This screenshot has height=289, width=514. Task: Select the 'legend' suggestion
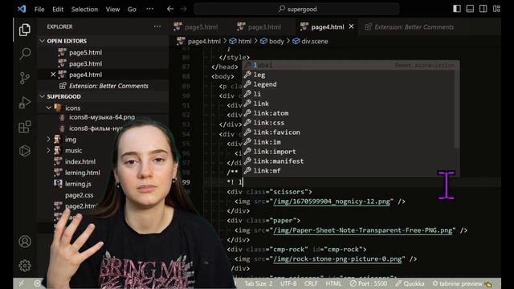point(349,84)
